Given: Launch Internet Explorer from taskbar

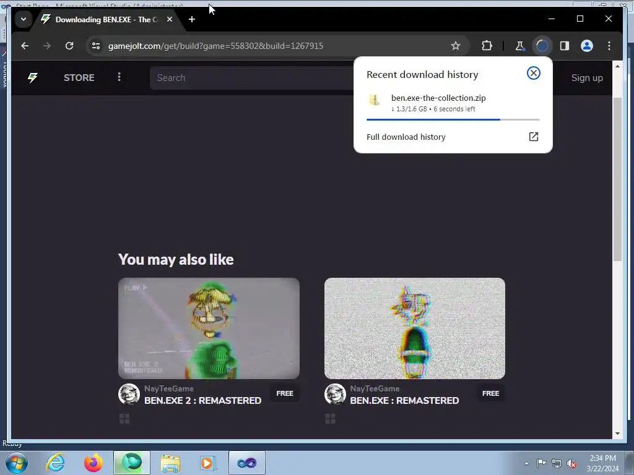Looking at the screenshot, I should pyautogui.click(x=55, y=463).
